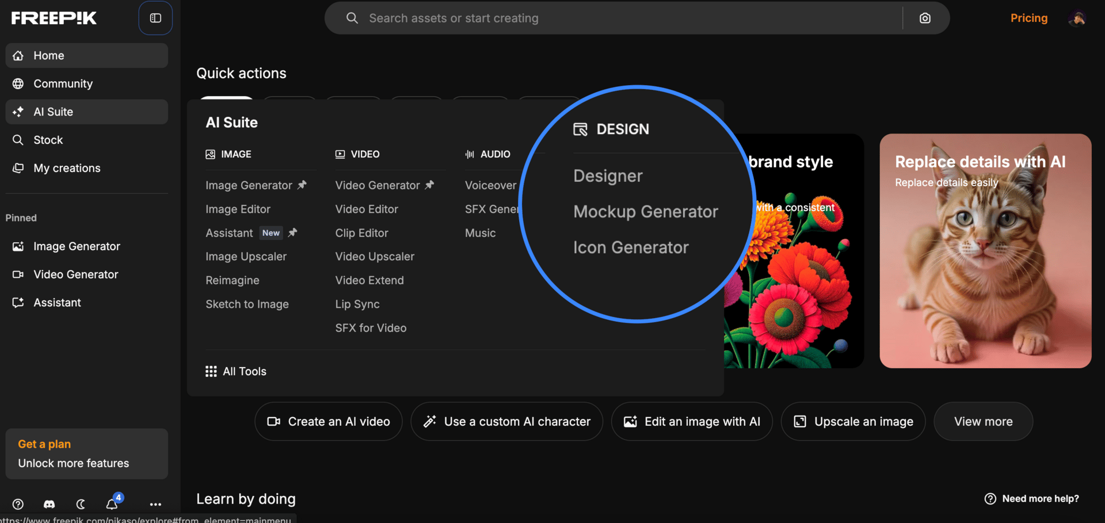The height and width of the screenshot is (523, 1105).
Task: Open the Mockup Generator tool
Action: click(646, 212)
